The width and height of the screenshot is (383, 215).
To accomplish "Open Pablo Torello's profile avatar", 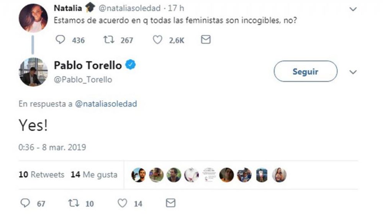I will point(33,72).
